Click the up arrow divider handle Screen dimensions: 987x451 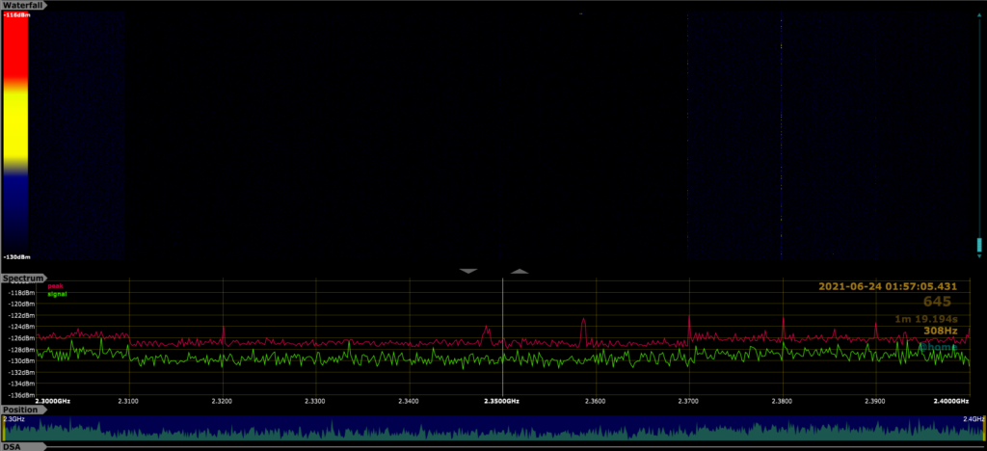tap(520, 272)
